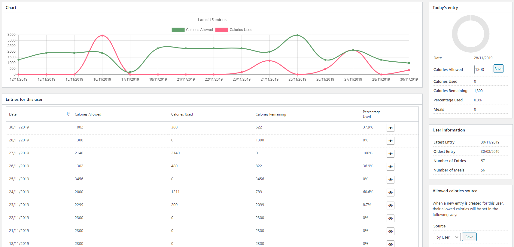The width and height of the screenshot is (514, 247).
Task: Sort table by Calories Remaining column header
Action: [271, 114]
